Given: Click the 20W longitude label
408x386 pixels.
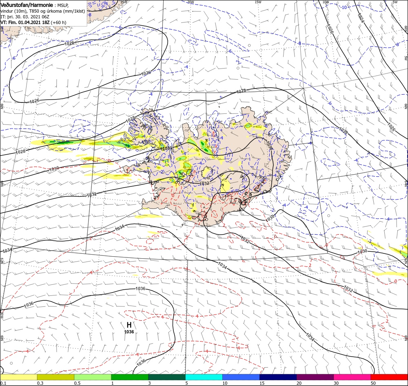Looking at the screenshot, I should pyautogui.click(x=191, y=2).
